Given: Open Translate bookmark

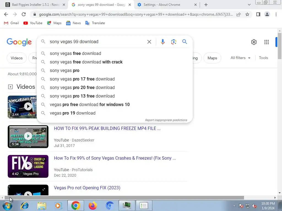Looking at the screenshot, I should [x=95, y=23].
